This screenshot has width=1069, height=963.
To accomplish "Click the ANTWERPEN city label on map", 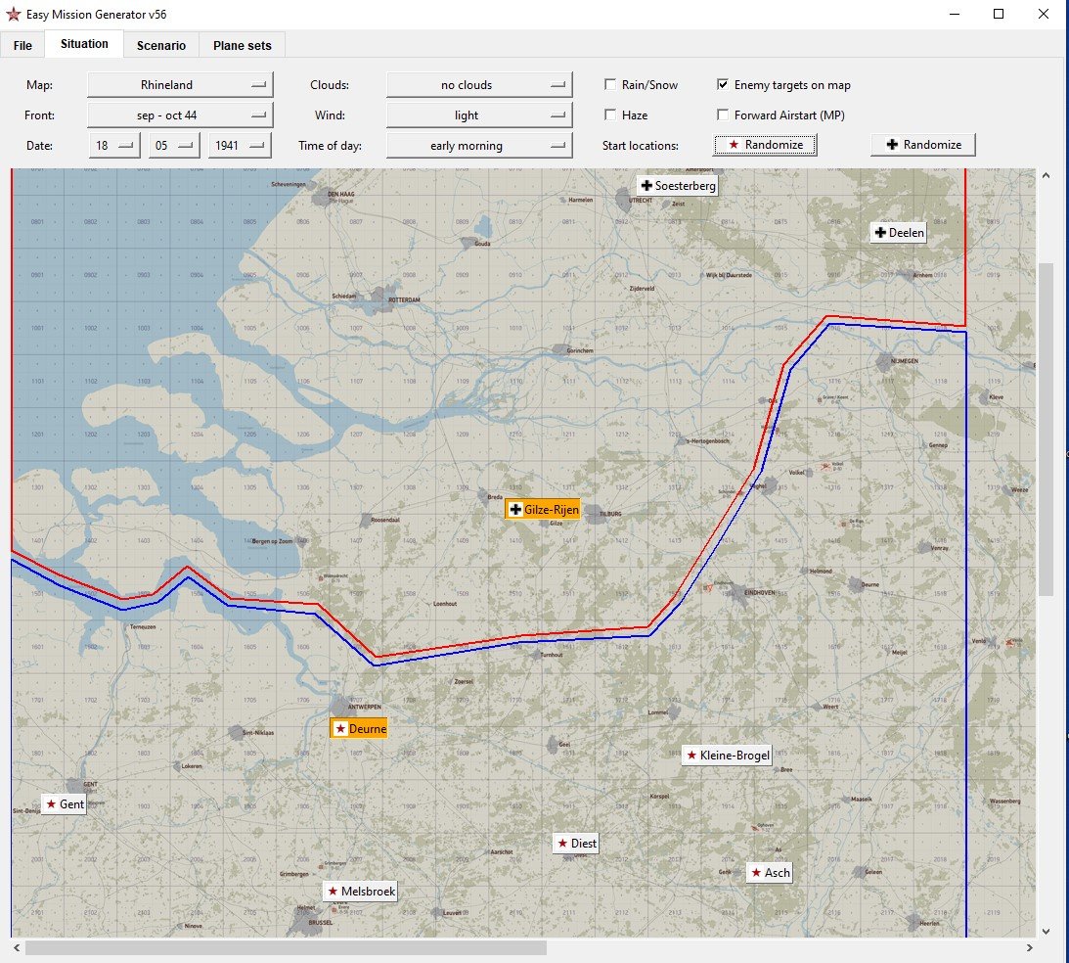I will point(364,707).
